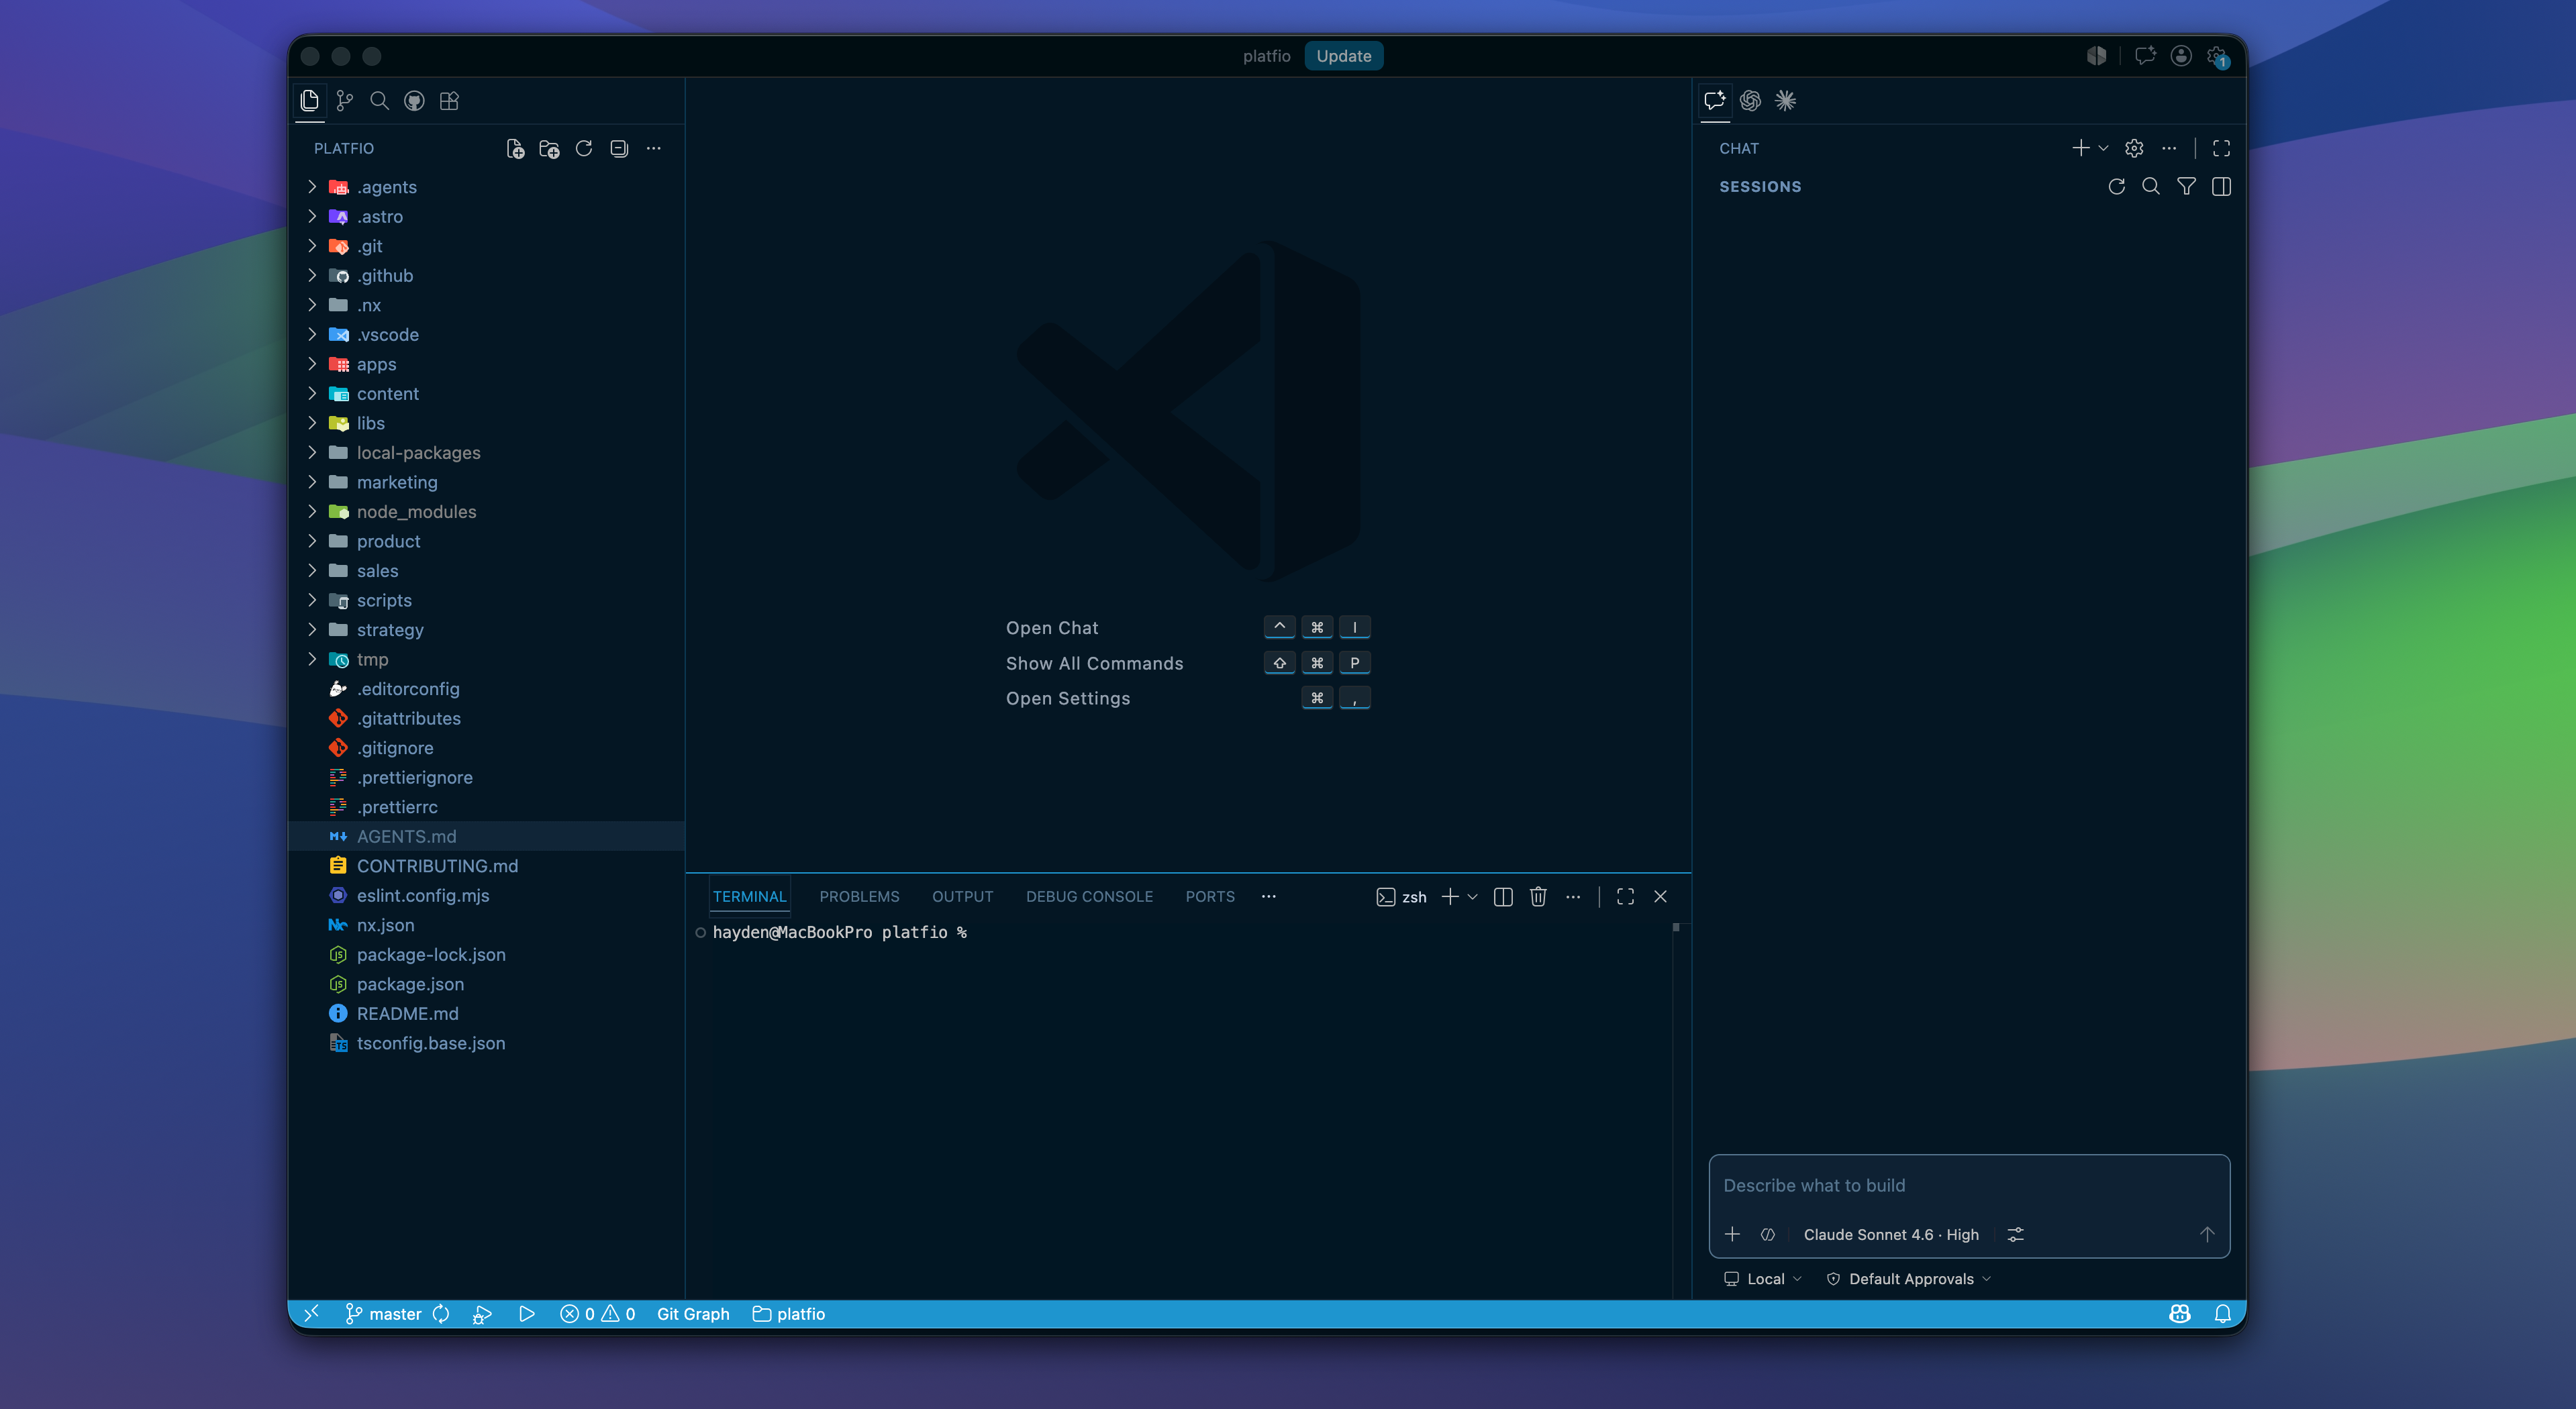Split the terminal

[1503, 897]
